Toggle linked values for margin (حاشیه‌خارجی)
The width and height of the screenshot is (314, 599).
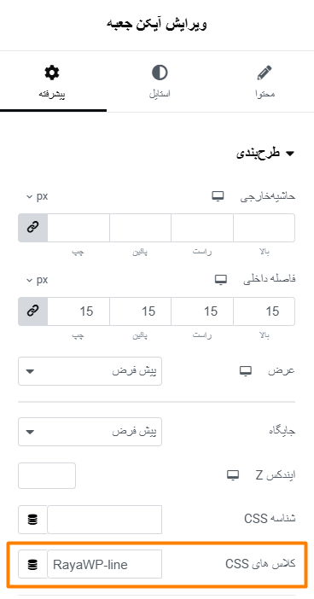click(x=33, y=228)
